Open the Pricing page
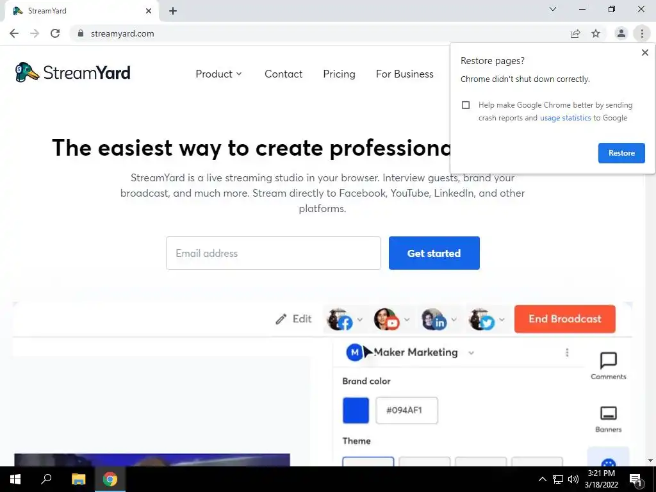Viewport: 656px width, 492px height. pyautogui.click(x=340, y=74)
